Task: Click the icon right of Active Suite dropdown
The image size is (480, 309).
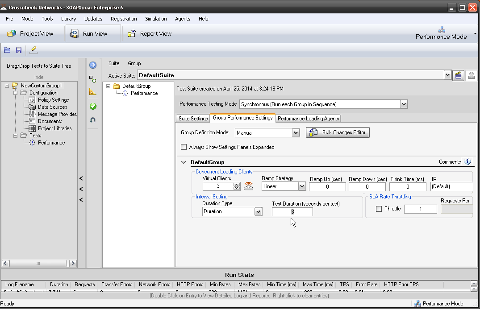Action: tap(458, 75)
